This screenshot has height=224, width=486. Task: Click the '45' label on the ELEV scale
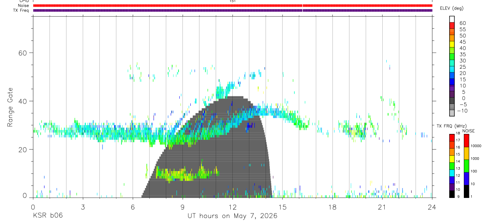pyautogui.click(x=462, y=42)
